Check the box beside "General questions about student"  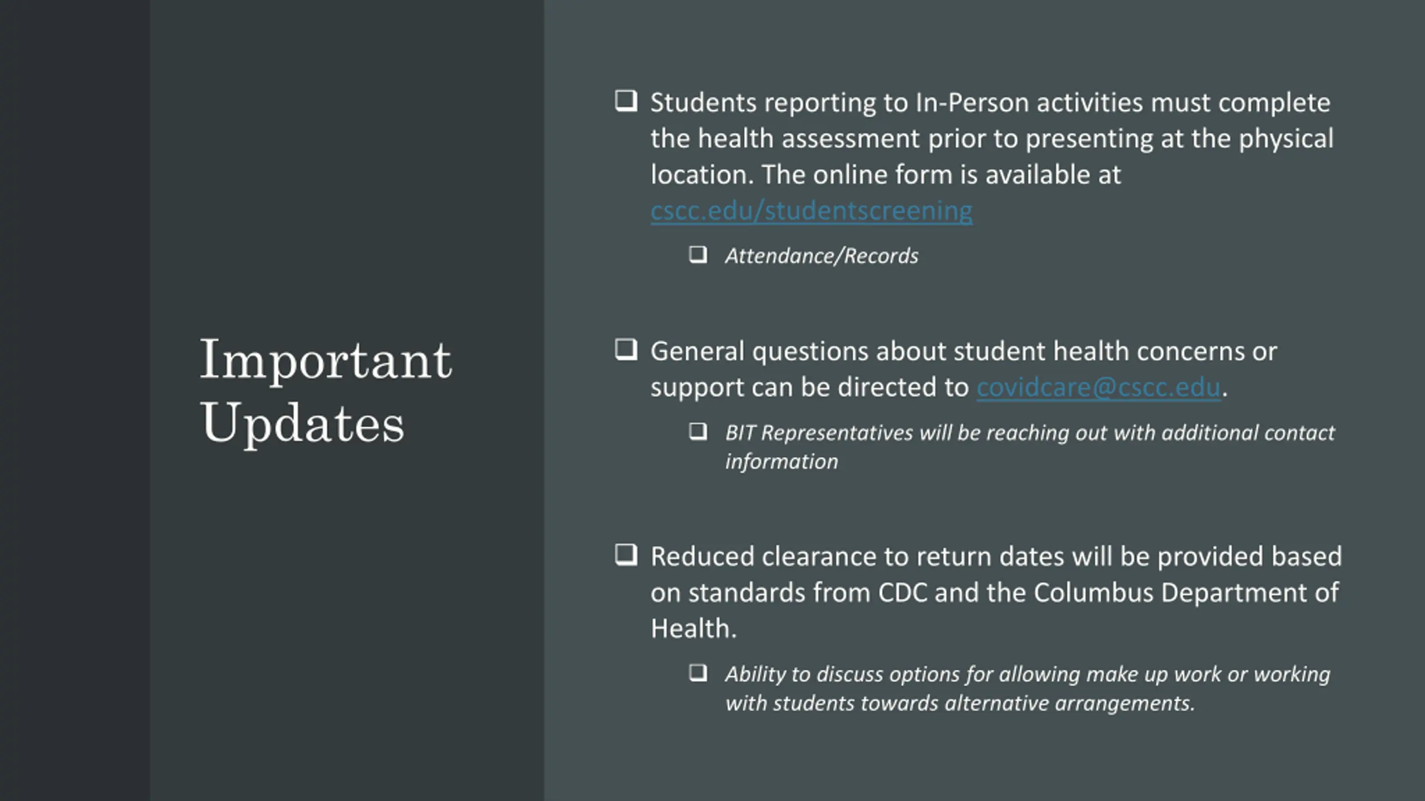click(626, 350)
